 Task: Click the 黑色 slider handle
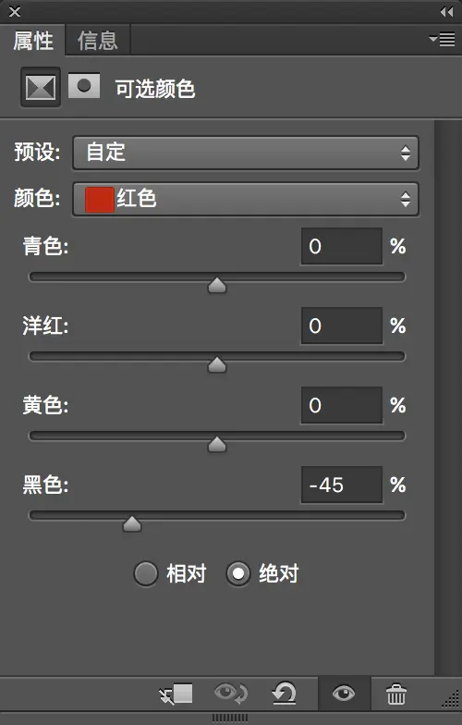point(132,523)
